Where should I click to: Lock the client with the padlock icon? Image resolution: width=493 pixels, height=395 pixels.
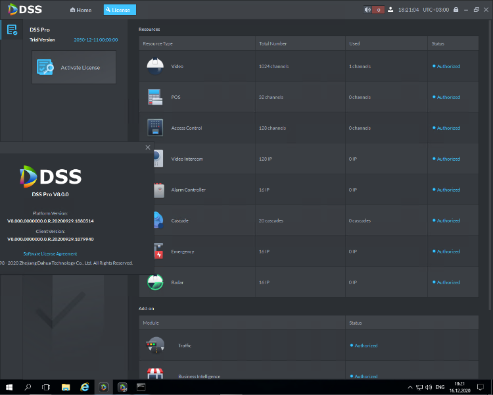click(x=456, y=10)
